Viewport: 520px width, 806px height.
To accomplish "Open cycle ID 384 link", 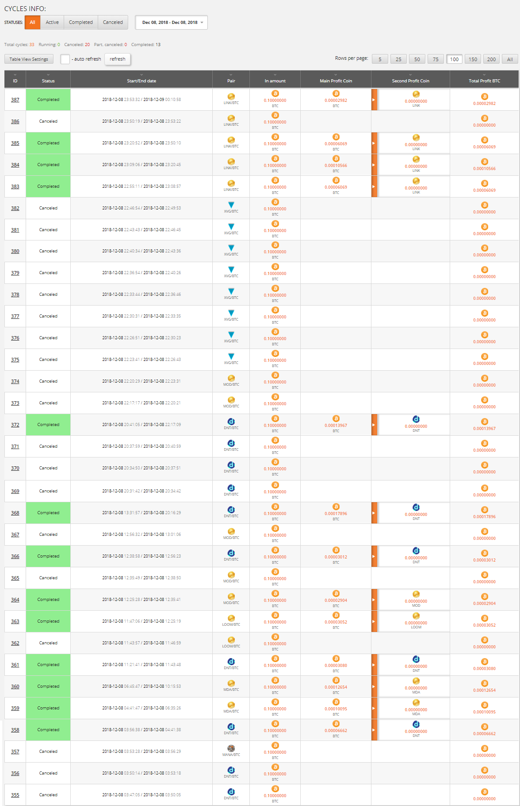I will pos(15,165).
